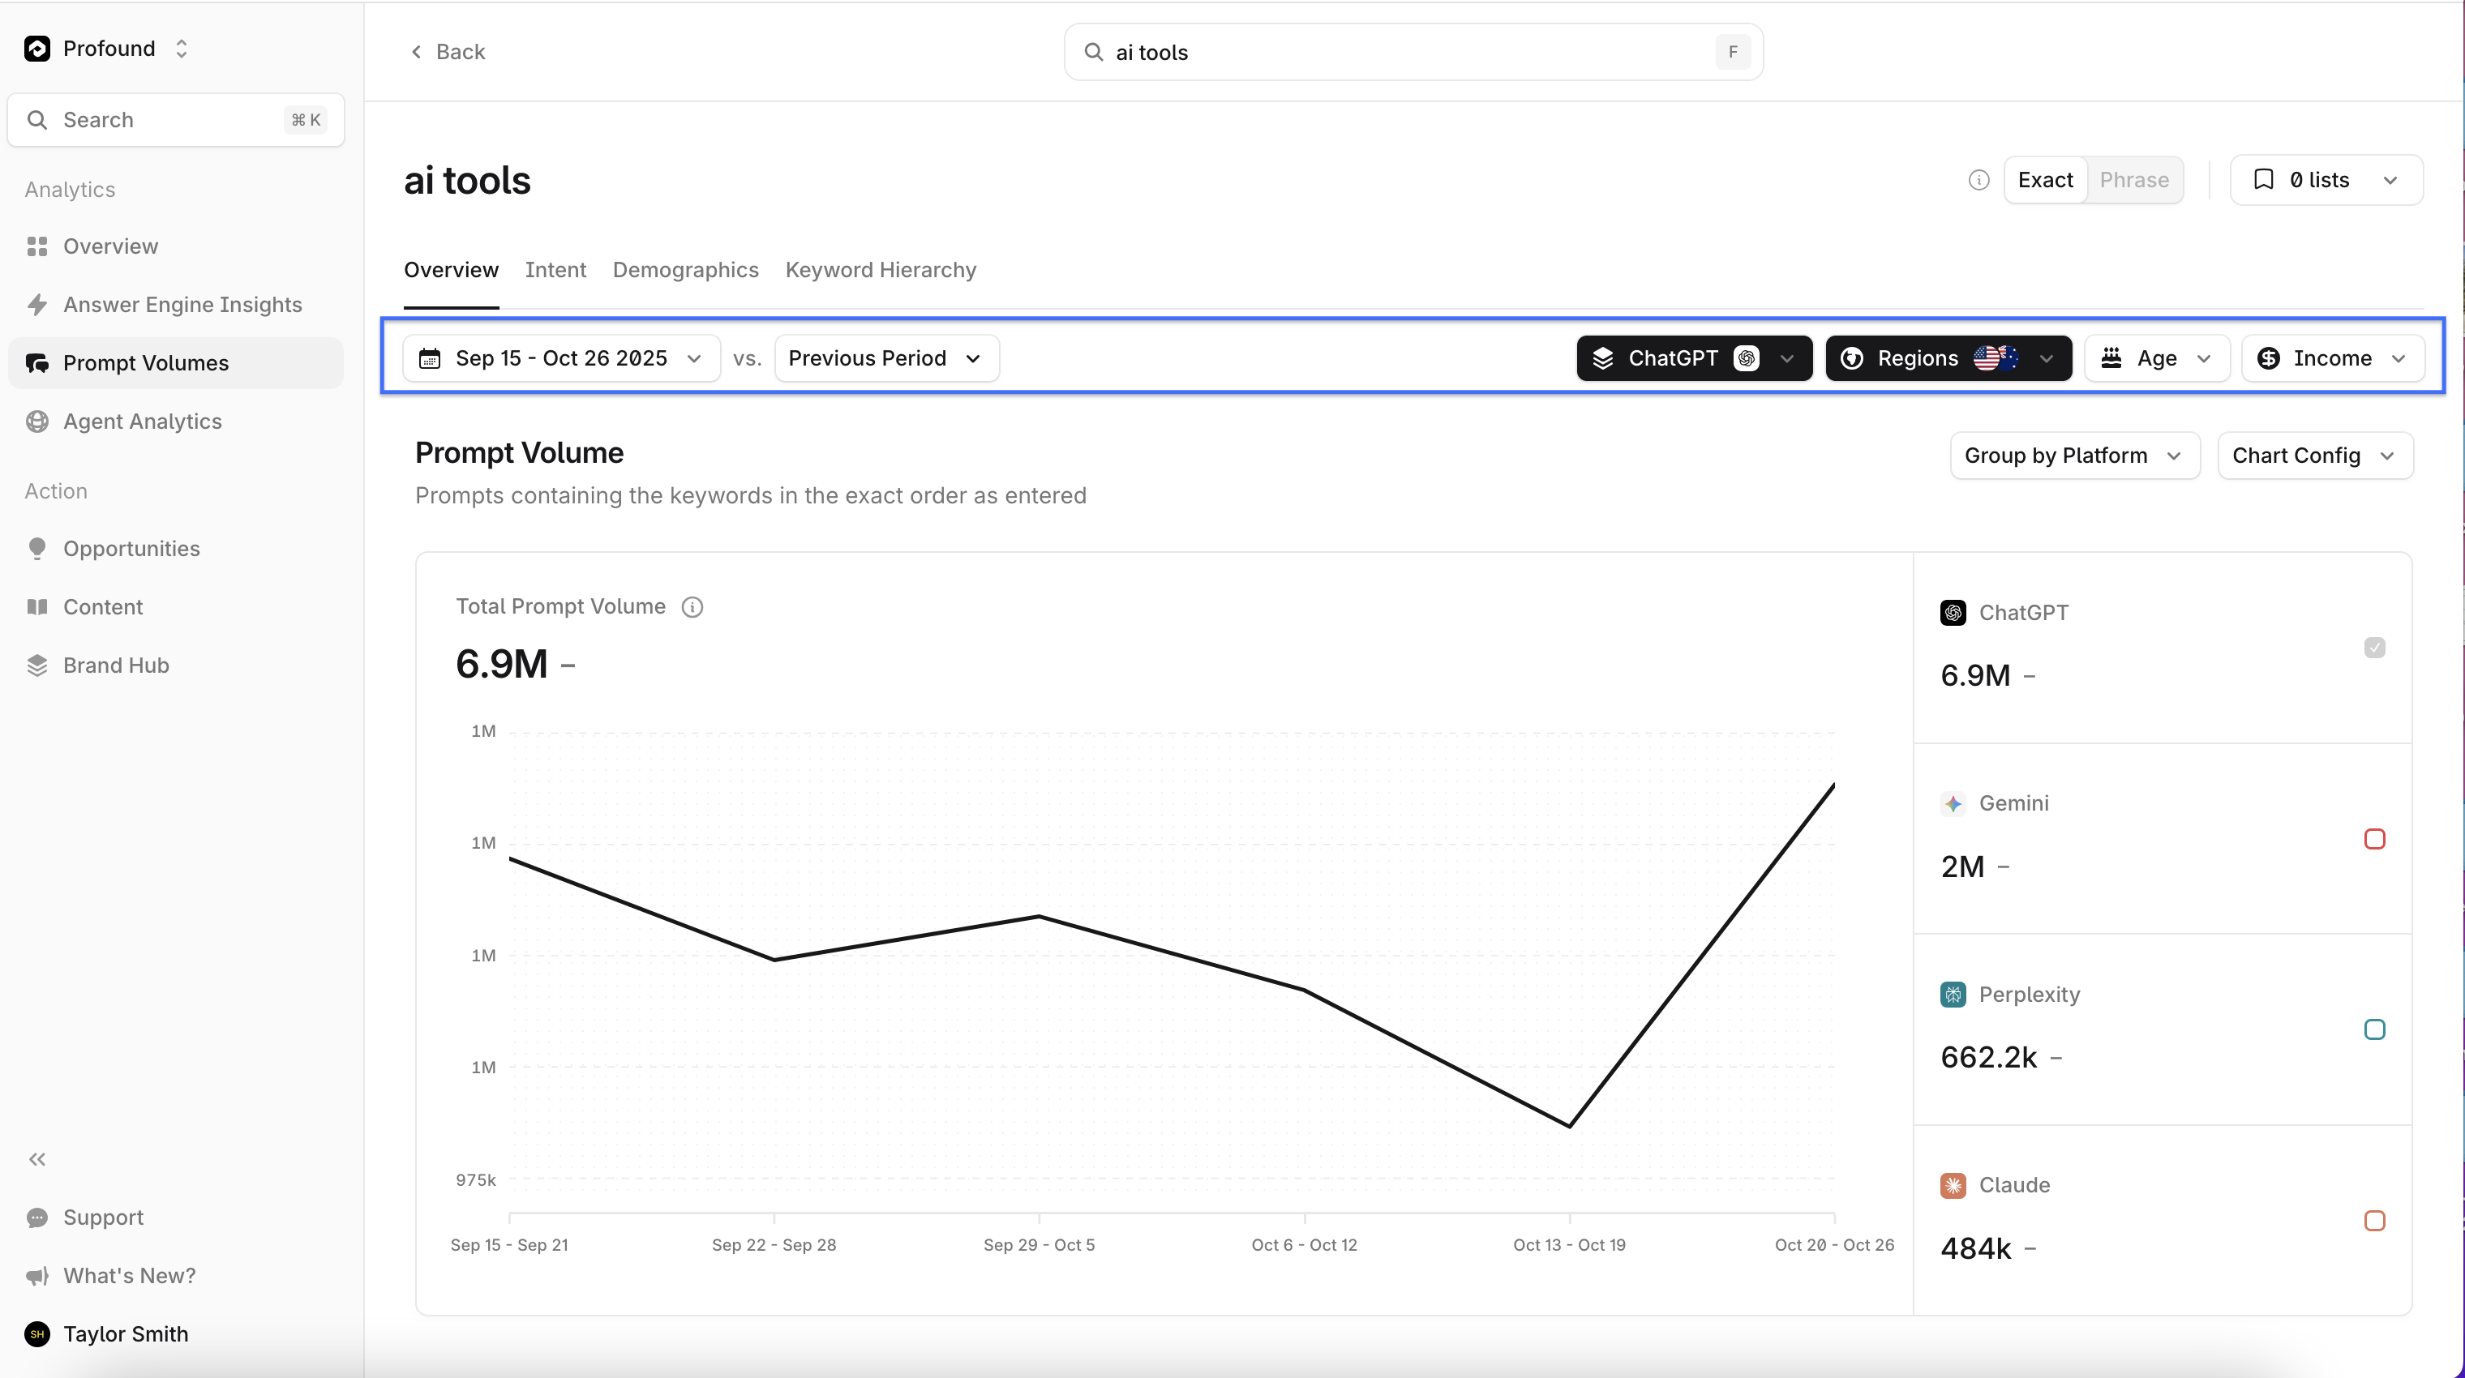The width and height of the screenshot is (2465, 1378).
Task: Switch to the Overview tab
Action: coord(451,271)
